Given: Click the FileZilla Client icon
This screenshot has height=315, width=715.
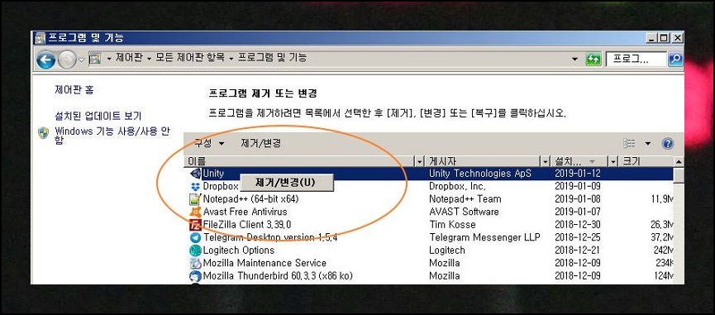Looking at the screenshot, I should pos(195,225).
